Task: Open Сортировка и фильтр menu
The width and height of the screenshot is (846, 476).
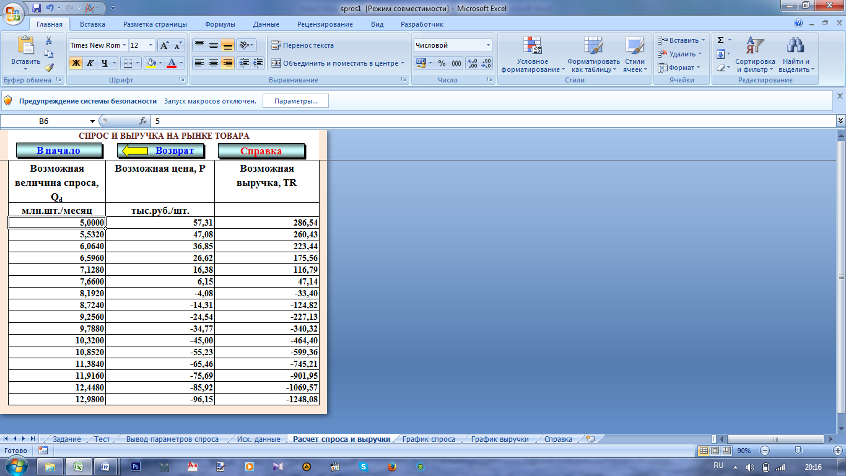Action: (x=755, y=55)
